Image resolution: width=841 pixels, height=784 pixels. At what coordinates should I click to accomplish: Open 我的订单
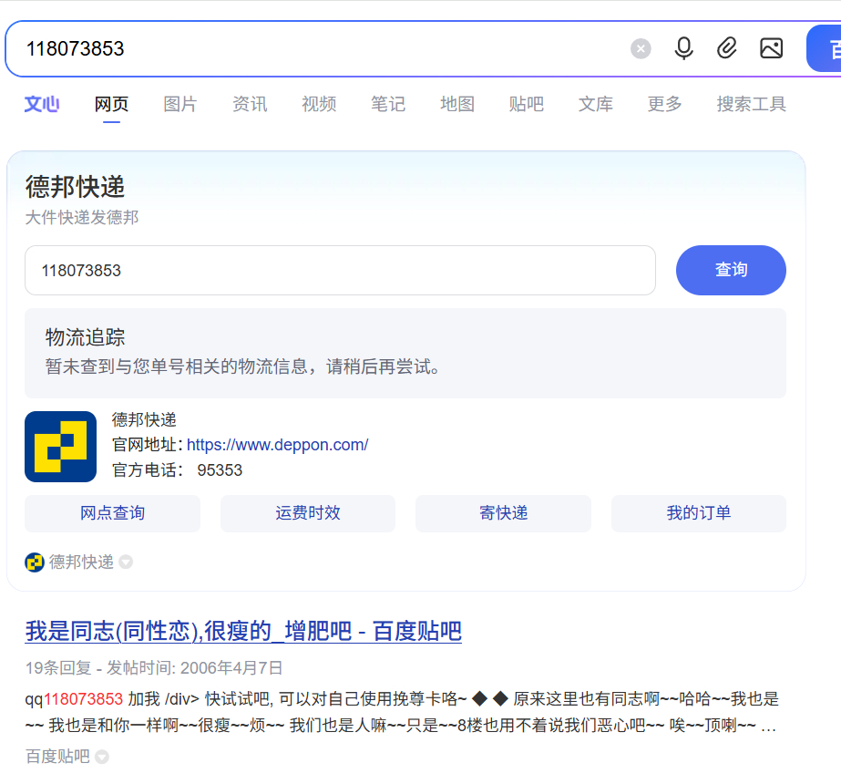coord(699,513)
